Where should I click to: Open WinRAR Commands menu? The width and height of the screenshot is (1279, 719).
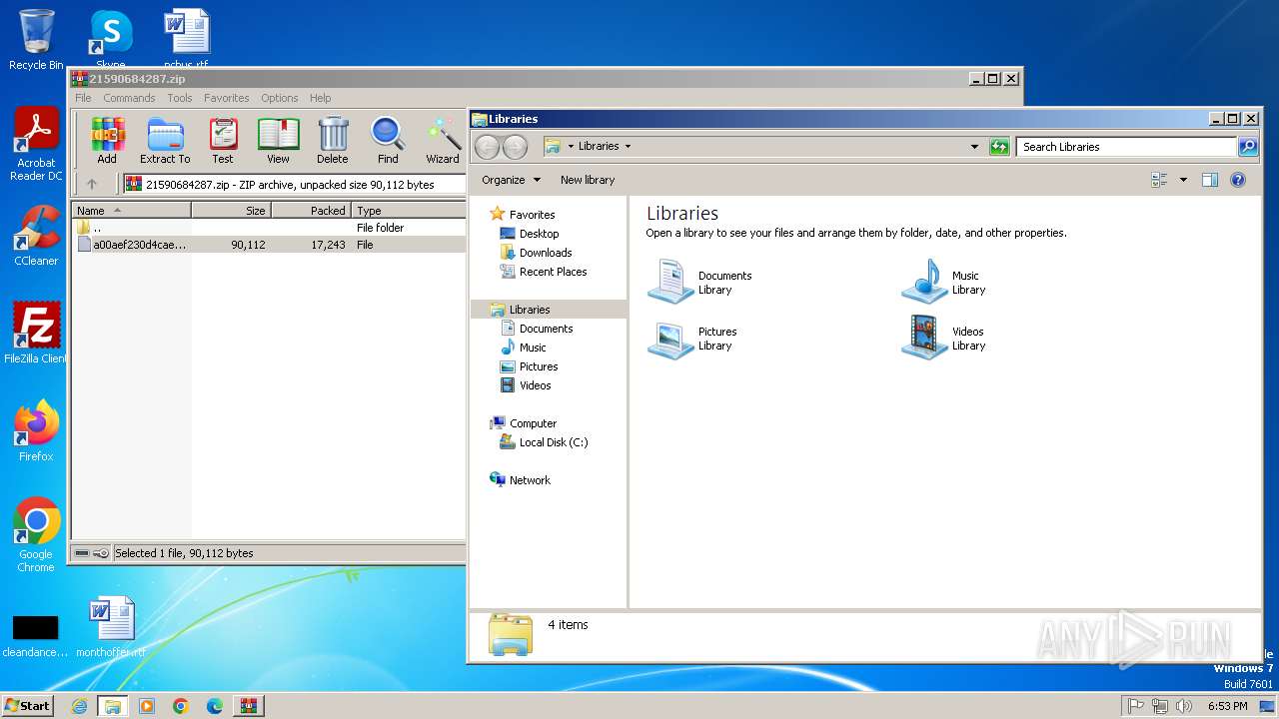click(x=129, y=98)
